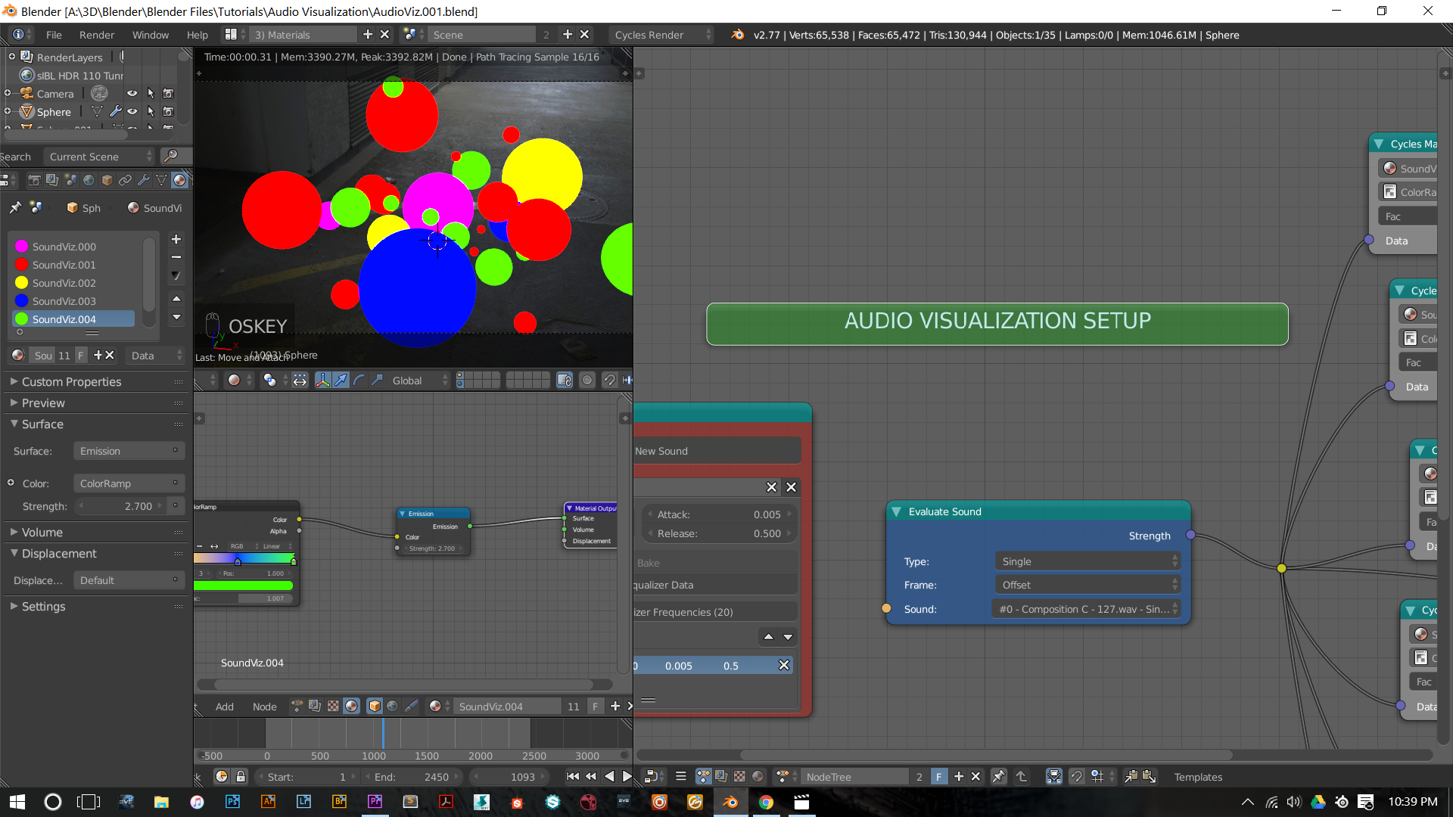
Task: Toggle Camera selectability arrow in outliner
Action: [x=151, y=94]
